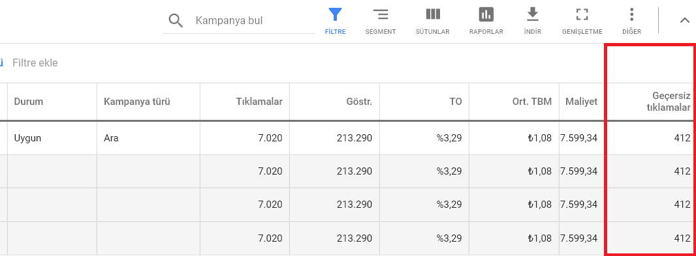696x256 pixels.
Task: Sort by Maliyet column header
Action: [x=582, y=102]
